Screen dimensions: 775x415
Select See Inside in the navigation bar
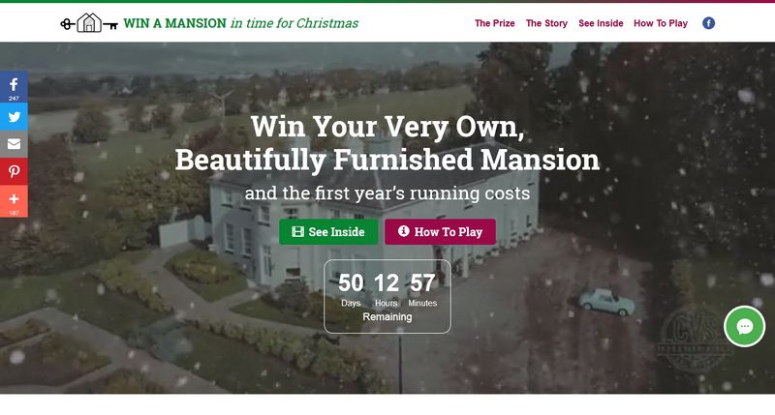[x=601, y=23]
